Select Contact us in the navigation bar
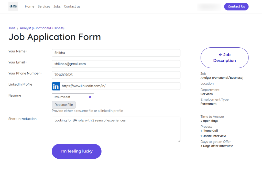This screenshot has height=174, width=262. point(72,7)
